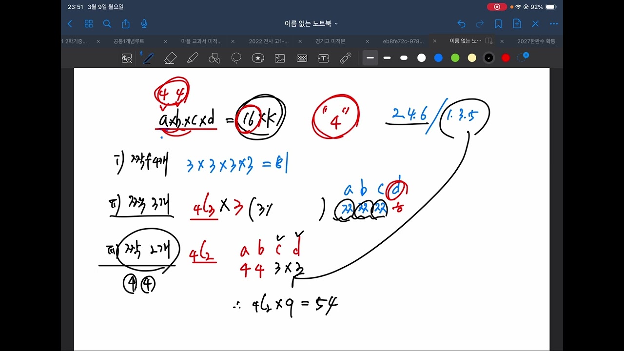Choose the red pen color
This screenshot has width=624, height=351.
tap(506, 58)
